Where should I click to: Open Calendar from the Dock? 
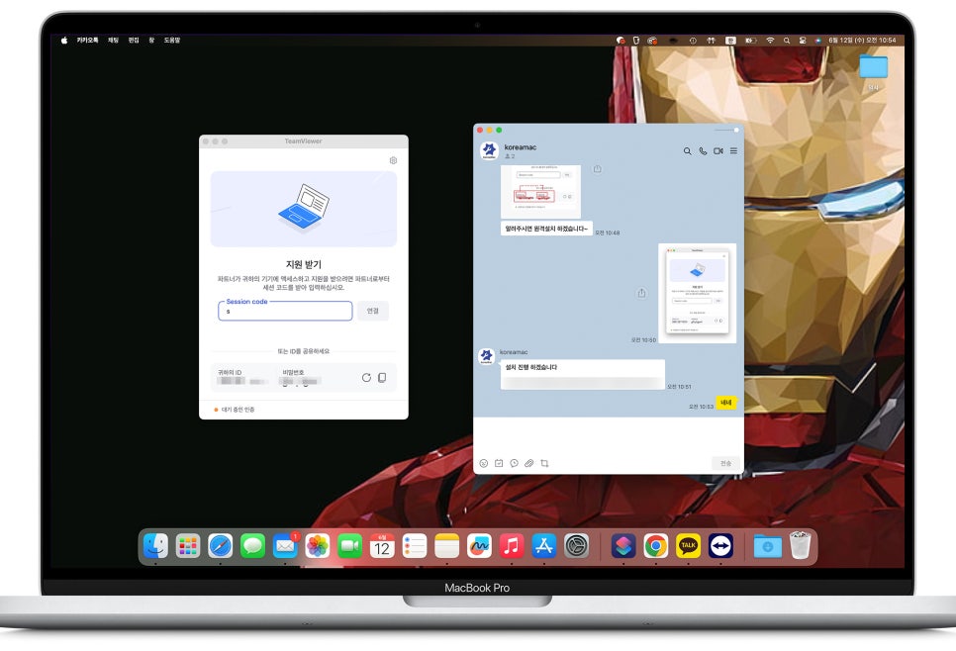(x=382, y=546)
